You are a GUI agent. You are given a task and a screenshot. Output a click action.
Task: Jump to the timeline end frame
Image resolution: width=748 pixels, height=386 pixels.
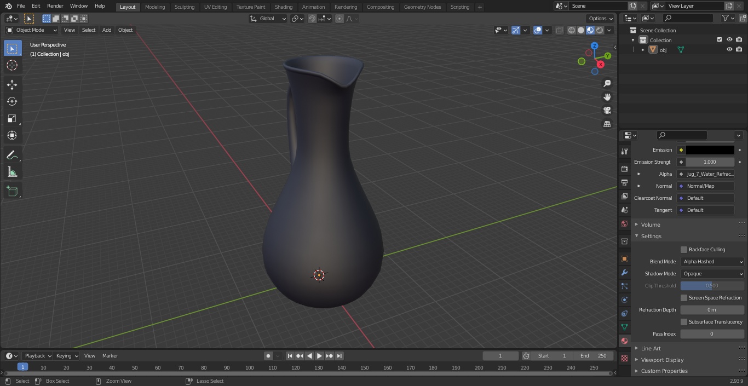(340, 356)
